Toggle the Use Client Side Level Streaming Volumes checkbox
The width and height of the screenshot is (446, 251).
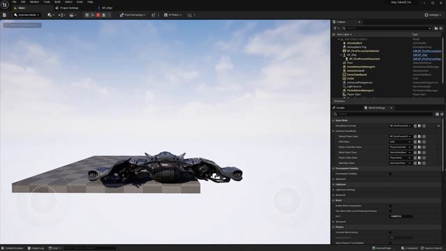pos(390,211)
